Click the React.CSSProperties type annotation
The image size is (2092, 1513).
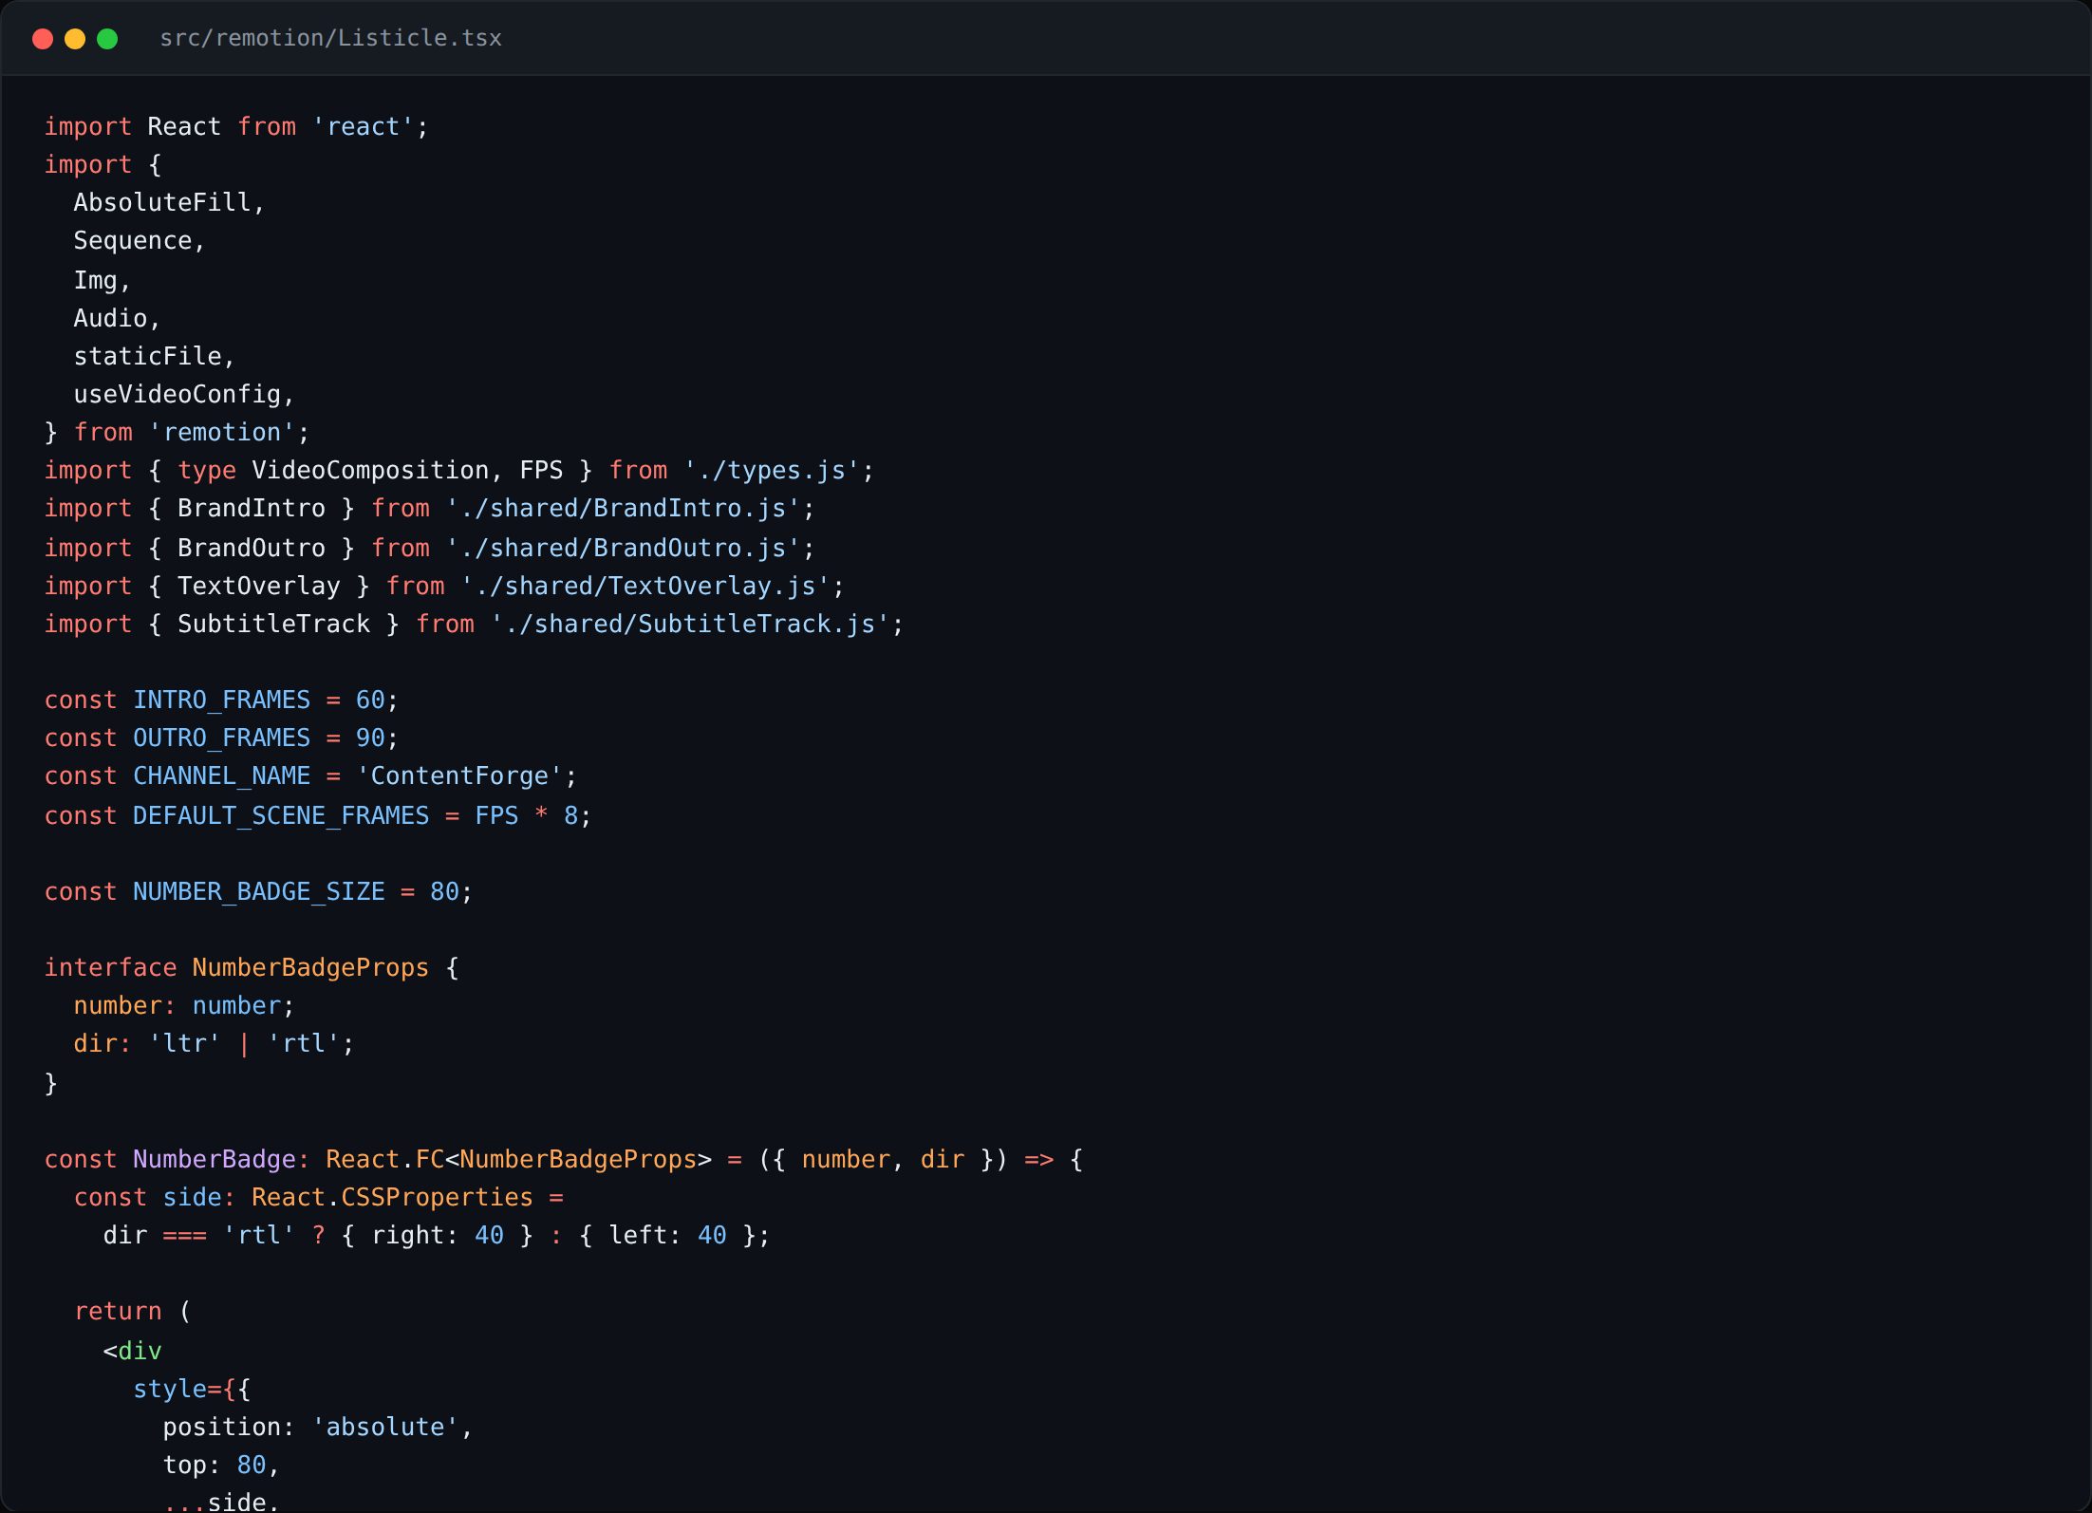pyautogui.click(x=392, y=1198)
